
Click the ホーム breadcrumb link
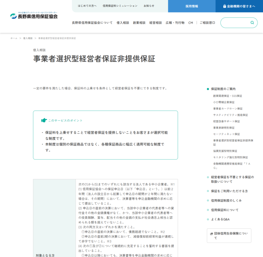pyautogui.click(x=14, y=38)
